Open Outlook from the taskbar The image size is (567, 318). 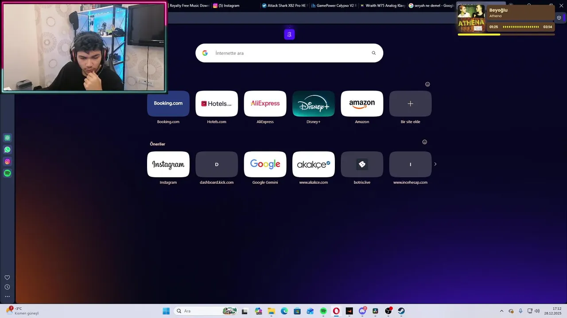click(x=310, y=311)
